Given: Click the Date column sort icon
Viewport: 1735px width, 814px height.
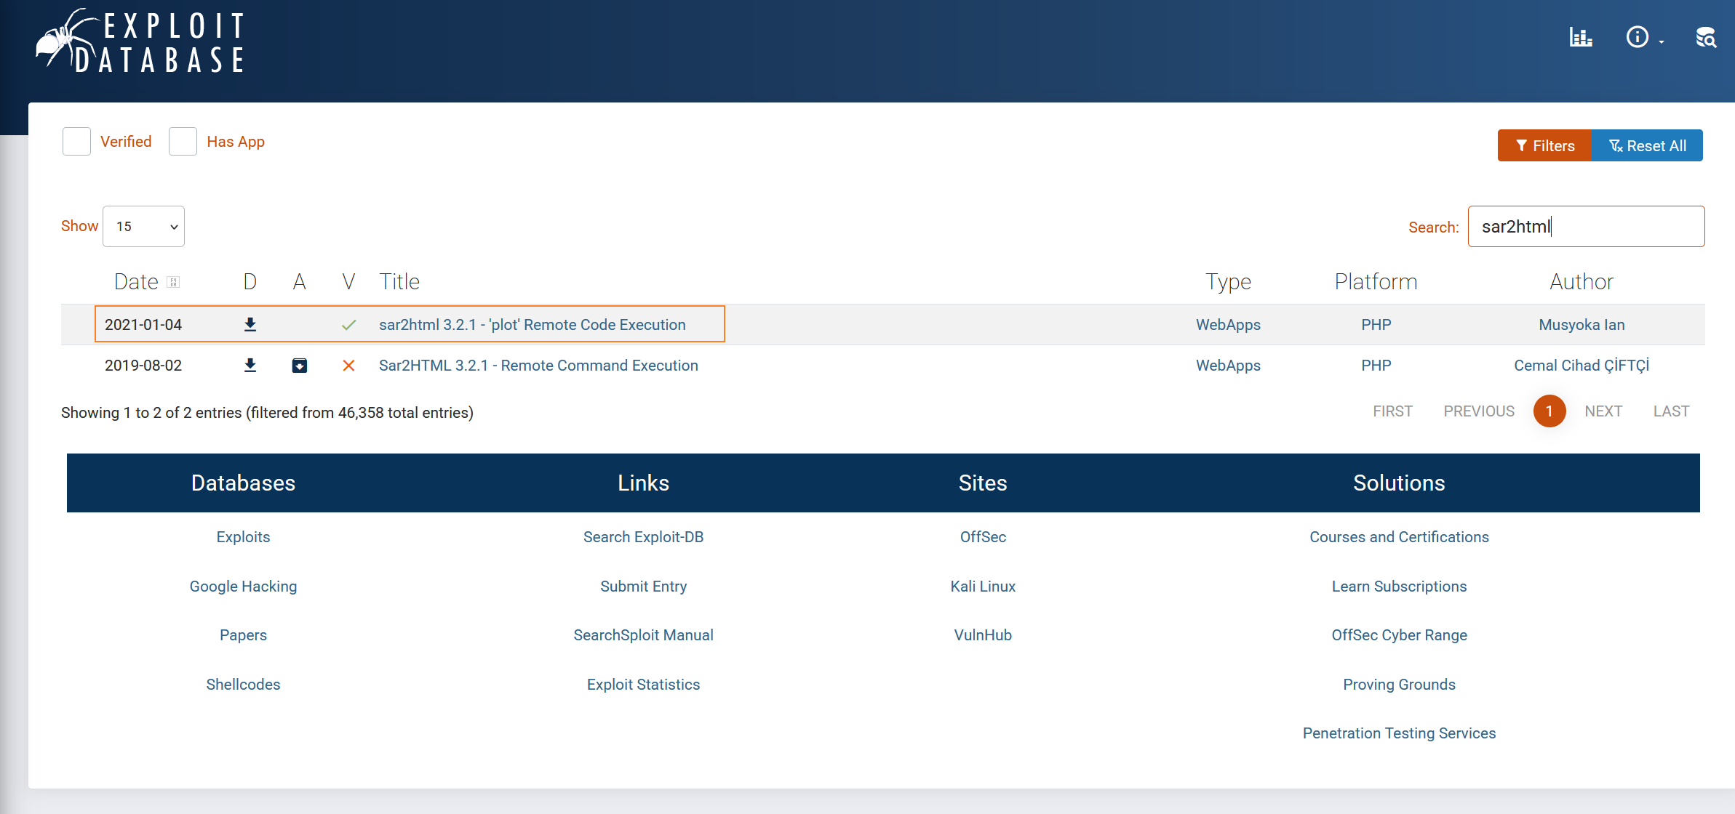Looking at the screenshot, I should (x=173, y=282).
